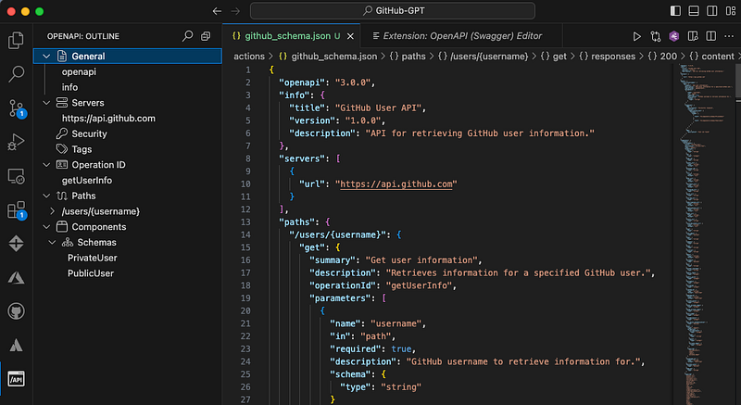Click the "GitHub User API" title string

tap(378, 108)
